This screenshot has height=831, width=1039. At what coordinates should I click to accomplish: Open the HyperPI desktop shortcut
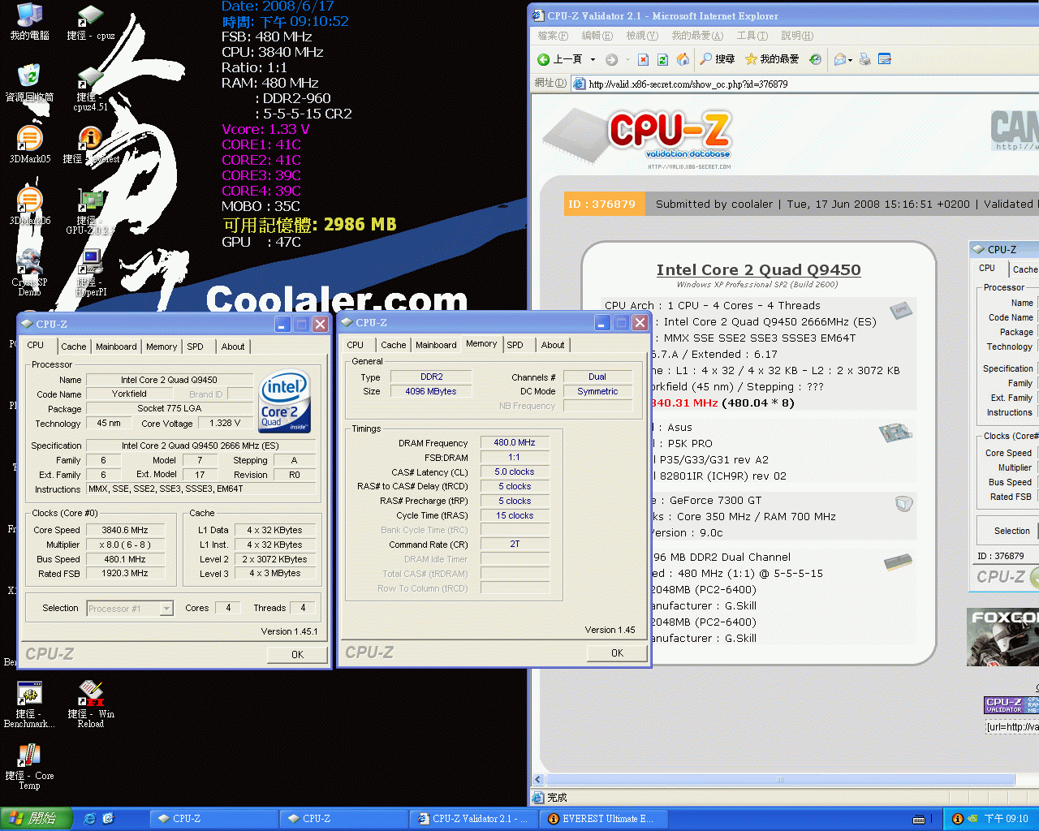(90, 273)
